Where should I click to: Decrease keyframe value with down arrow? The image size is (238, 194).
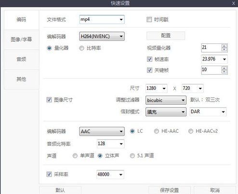tap(224, 72)
